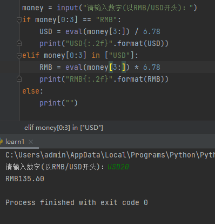Click fold end marker beside print RMB line

coord(19,79)
